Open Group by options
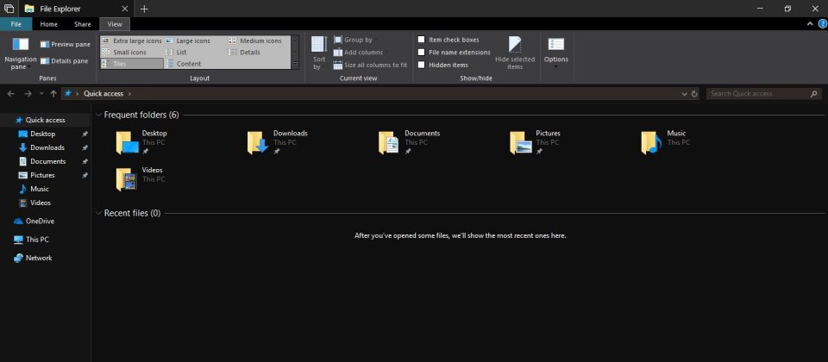828x362 pixels. (354, 40)
